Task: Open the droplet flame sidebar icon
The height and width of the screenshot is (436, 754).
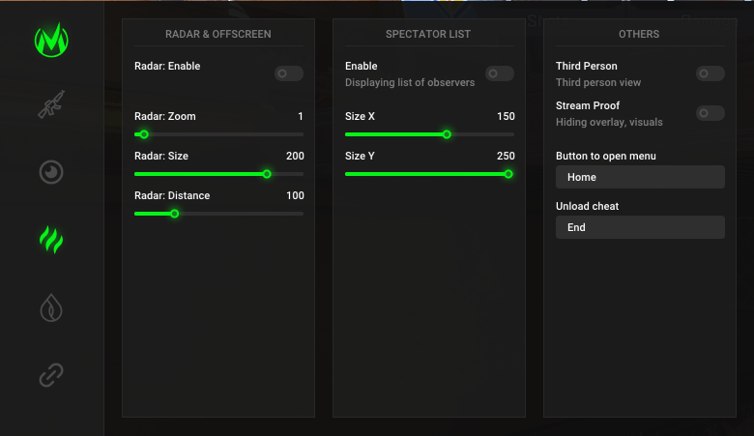Action: point(51,307)
